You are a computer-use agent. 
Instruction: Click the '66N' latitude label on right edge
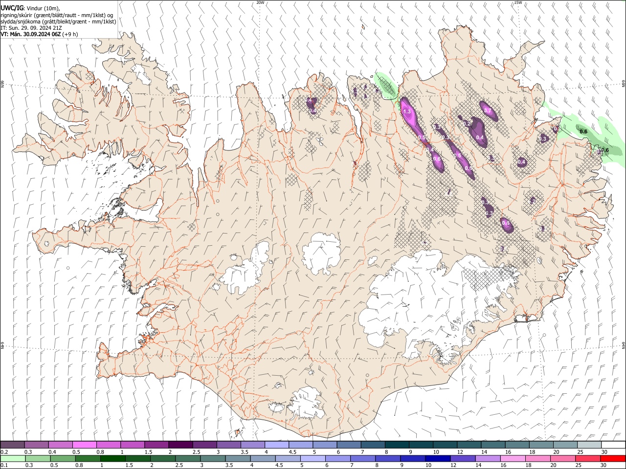click(x=623, y=85)
